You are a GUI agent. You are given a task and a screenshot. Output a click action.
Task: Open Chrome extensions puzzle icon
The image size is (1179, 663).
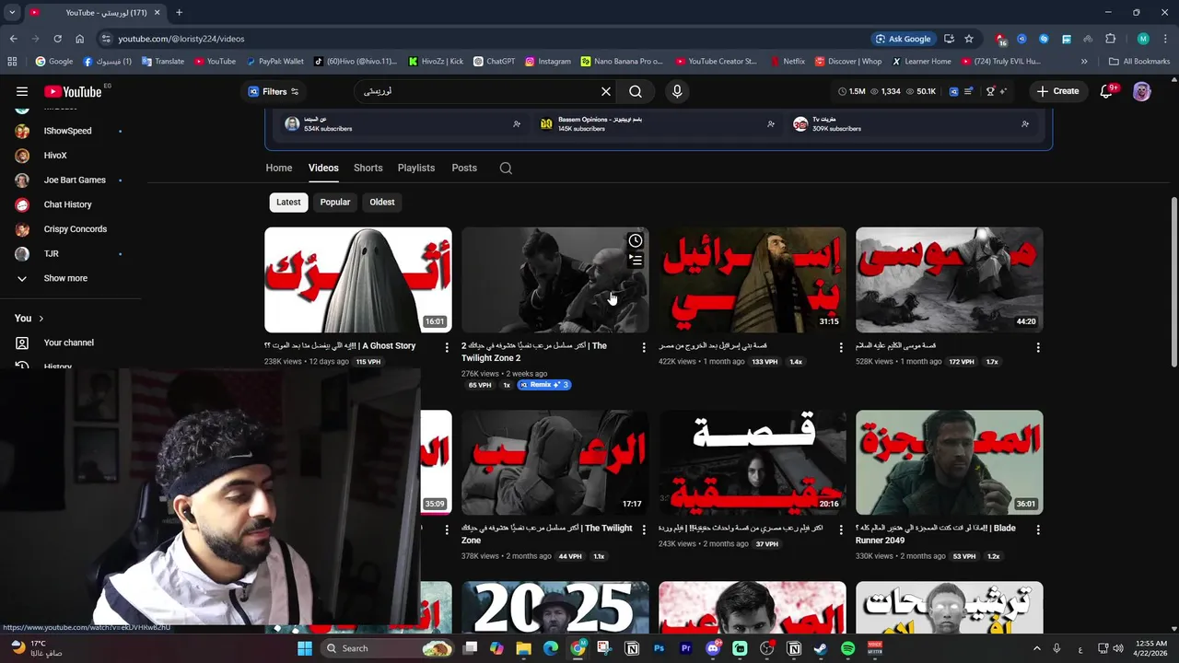point(1110,39)
